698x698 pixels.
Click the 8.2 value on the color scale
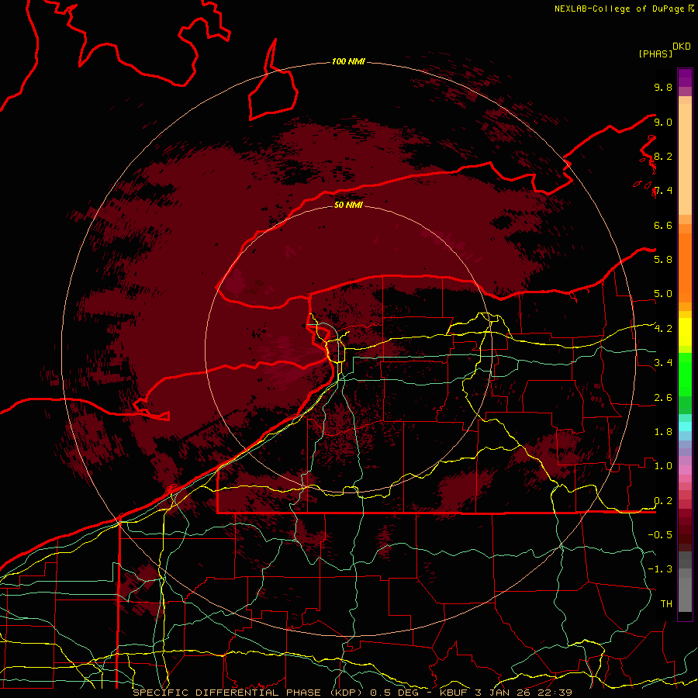pos(663,156)
